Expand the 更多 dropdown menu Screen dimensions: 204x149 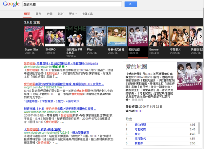[73, 14]
